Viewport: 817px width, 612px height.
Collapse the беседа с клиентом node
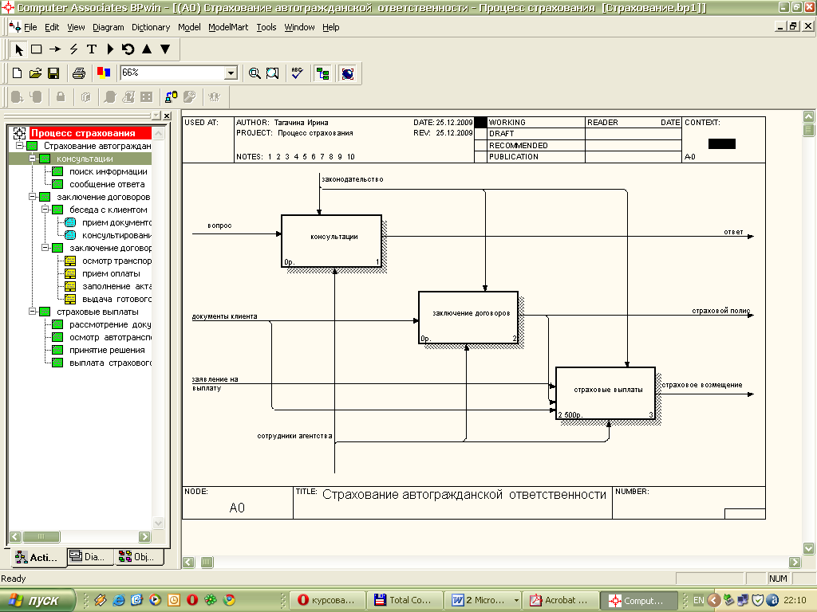(45, 210)
